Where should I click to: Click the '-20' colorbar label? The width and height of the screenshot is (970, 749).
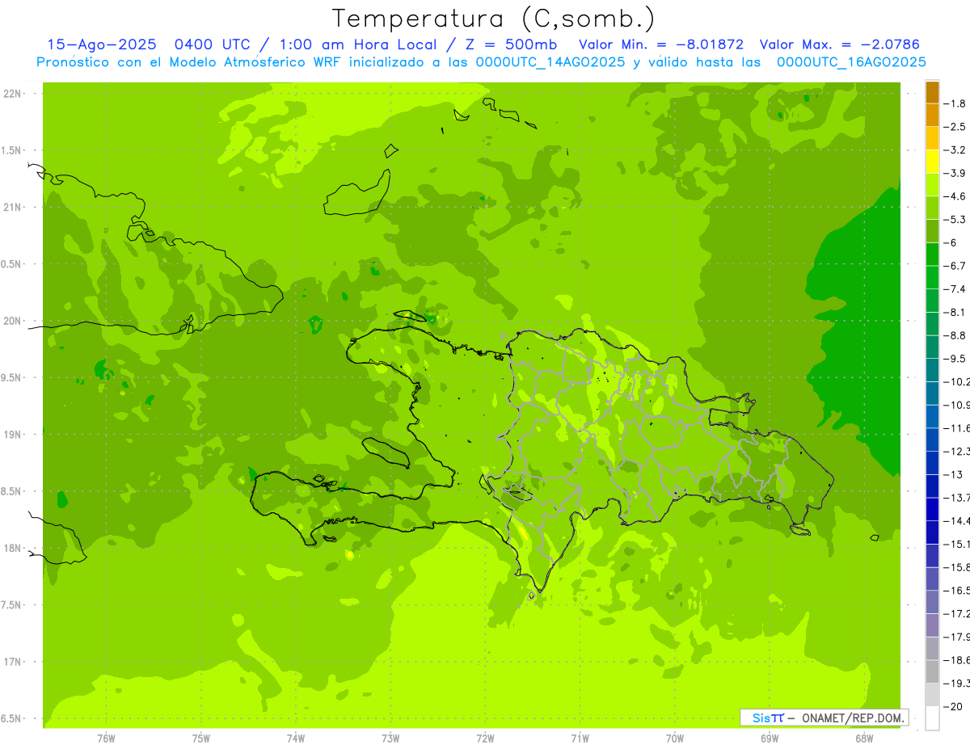click(954, 707)
